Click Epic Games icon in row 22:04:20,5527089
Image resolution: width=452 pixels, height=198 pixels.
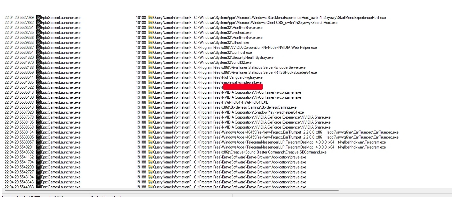pyautogui.click(x=38, y=18)
